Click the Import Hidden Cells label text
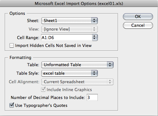This screenshot has width=158, height=116. pyautogui.click(x=53, y=46)
